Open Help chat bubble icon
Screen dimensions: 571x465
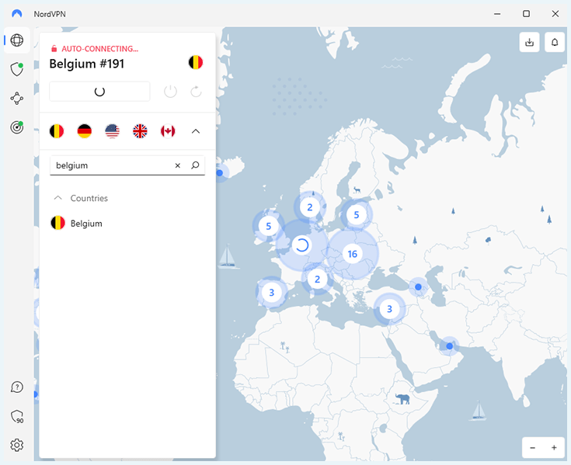(17, 387)
